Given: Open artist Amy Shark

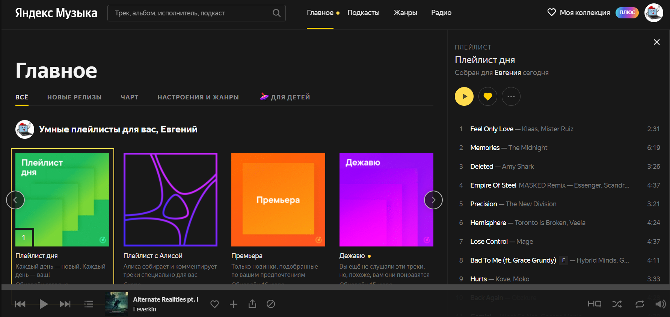Looking at the screenshot, I should (x=518, y=167).
